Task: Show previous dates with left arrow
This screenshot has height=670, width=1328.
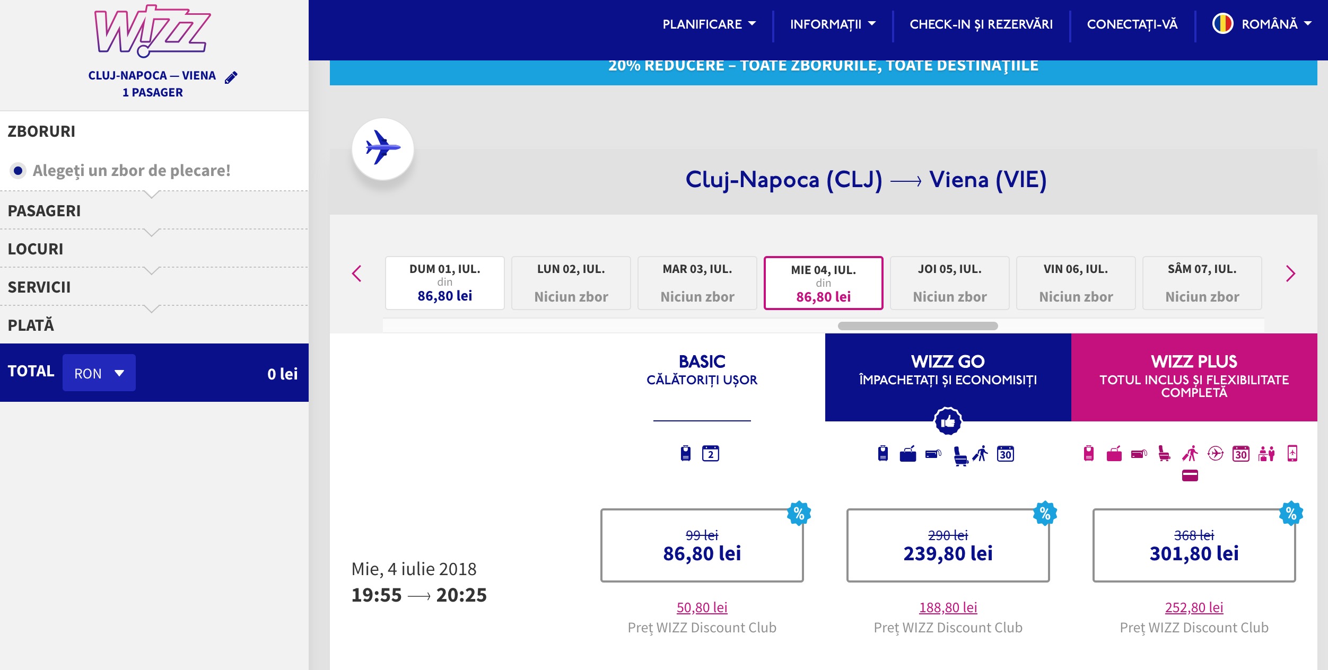Action: (x=357, y=274)
